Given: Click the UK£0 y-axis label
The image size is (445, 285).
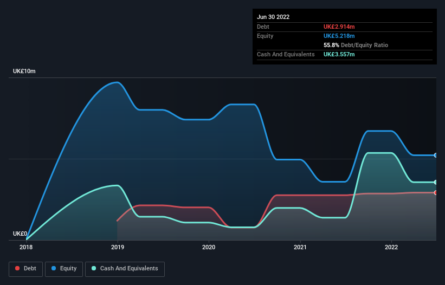Looking at the screenshot, I should point(20,234).
